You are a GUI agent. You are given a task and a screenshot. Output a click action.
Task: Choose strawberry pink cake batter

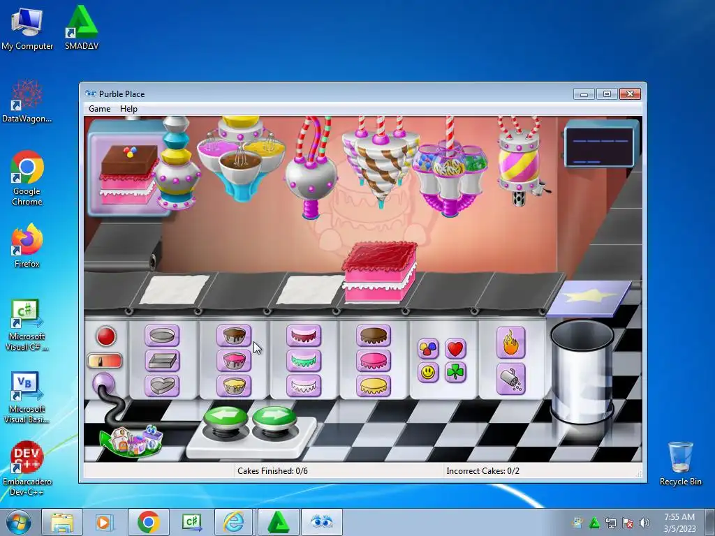pyautogui.click(x=234, y=361)
